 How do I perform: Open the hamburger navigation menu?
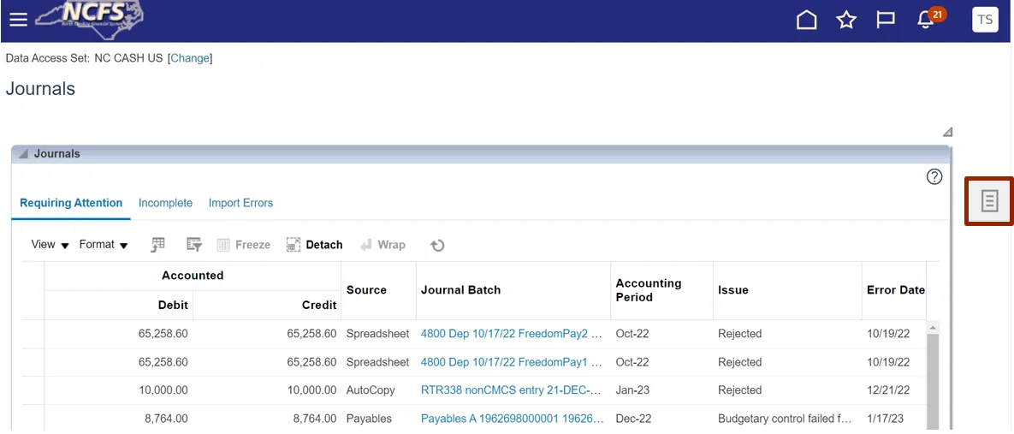coord(18,20)
